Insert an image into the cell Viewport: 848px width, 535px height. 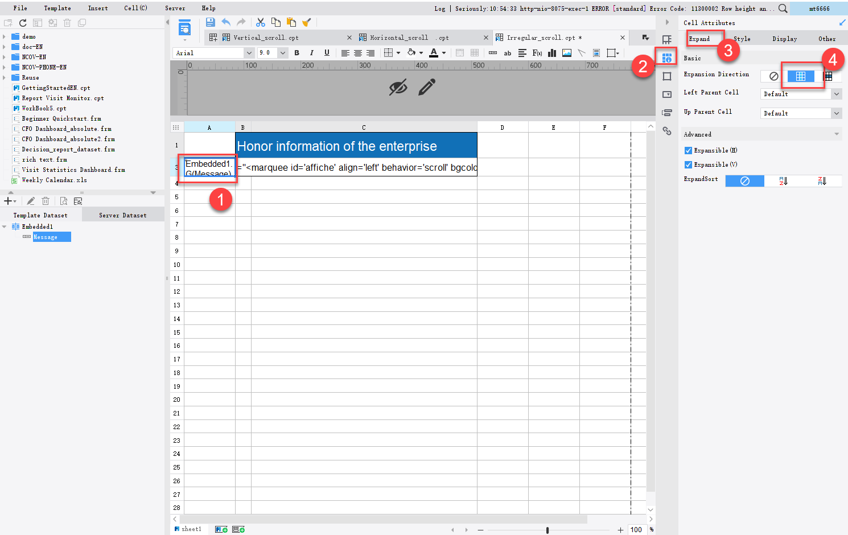[567, 53]
